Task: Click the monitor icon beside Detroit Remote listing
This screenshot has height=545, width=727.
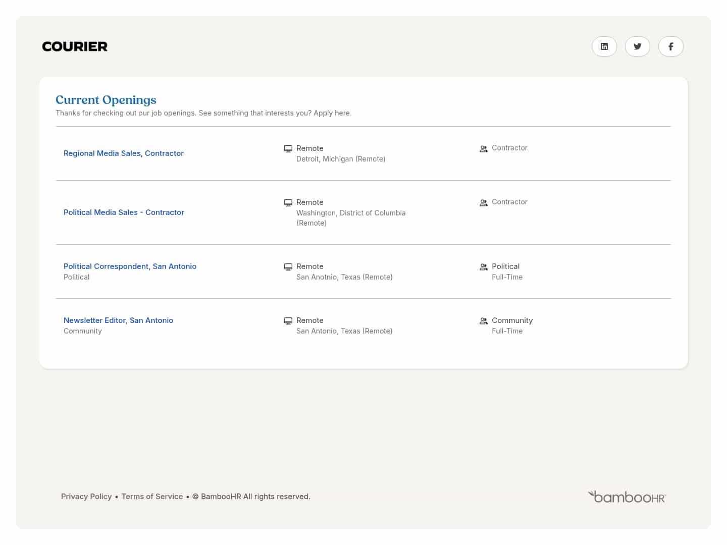Action: click(x=288, y=148)
